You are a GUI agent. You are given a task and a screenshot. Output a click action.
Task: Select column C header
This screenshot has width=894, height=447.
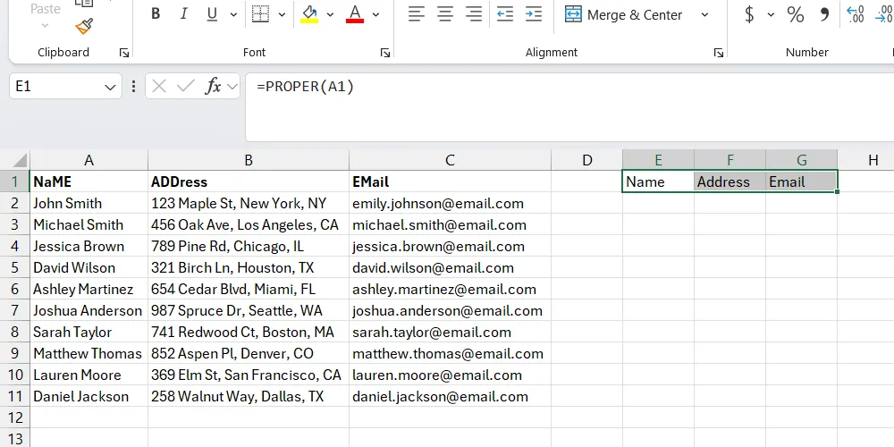[x=450, y=160]
